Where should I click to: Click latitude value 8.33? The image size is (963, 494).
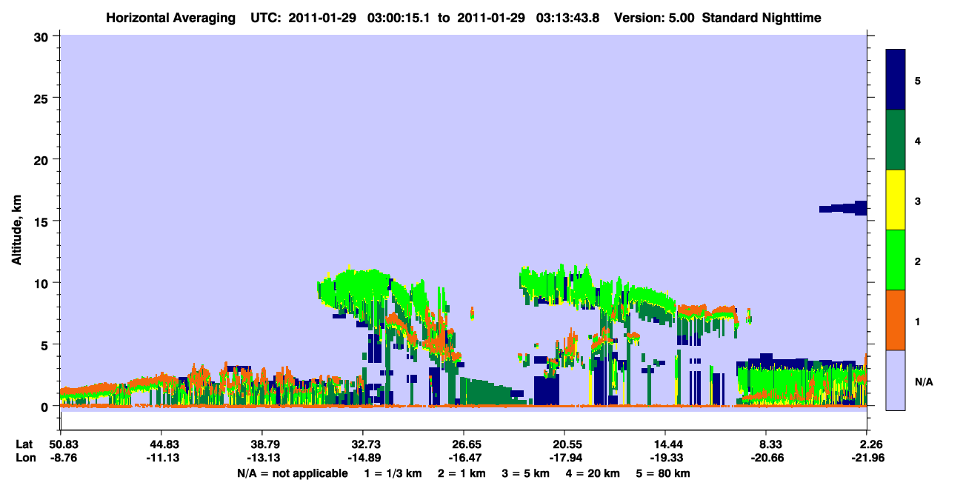(769, 444)
